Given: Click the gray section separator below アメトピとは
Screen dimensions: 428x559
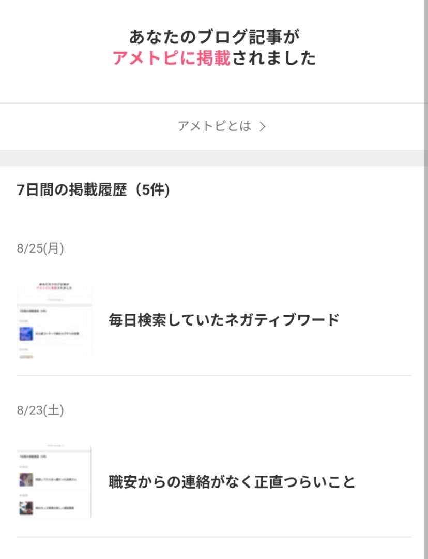Looking at the screenshot, I should pyautogui.click(x=214, y=158).
